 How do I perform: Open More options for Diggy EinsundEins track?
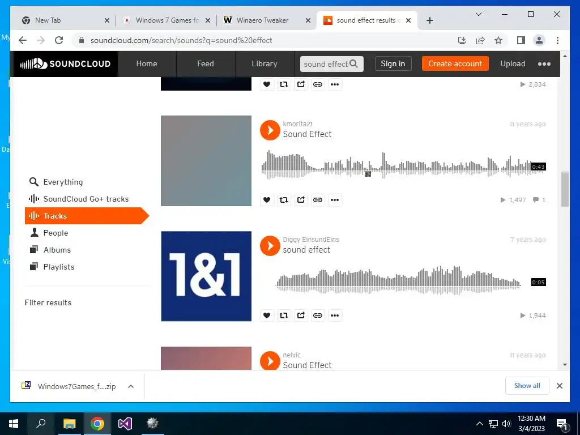pyautogui.click(x=335, y=315)
